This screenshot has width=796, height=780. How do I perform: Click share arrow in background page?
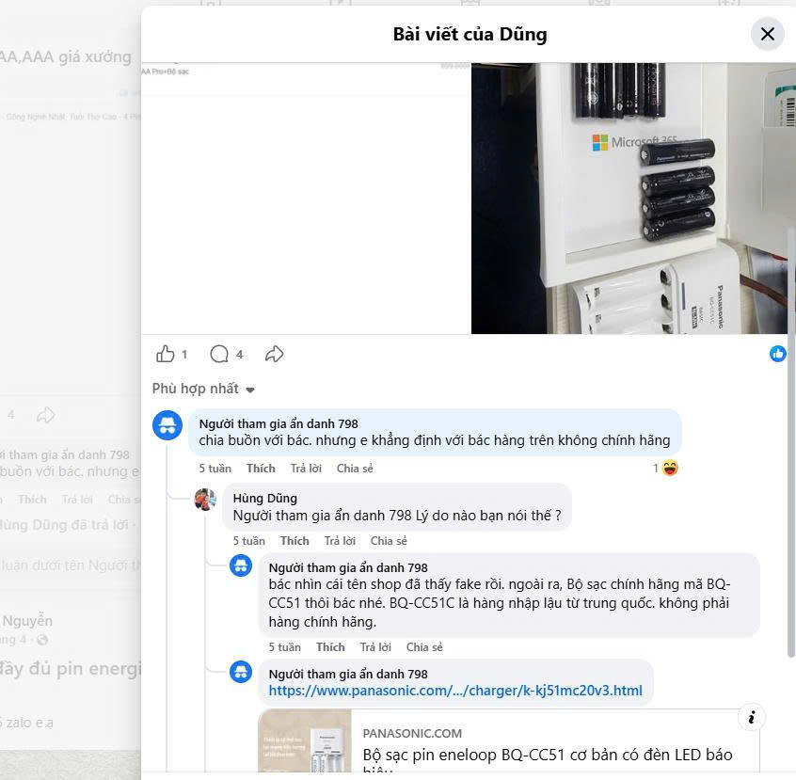[46, 415]
